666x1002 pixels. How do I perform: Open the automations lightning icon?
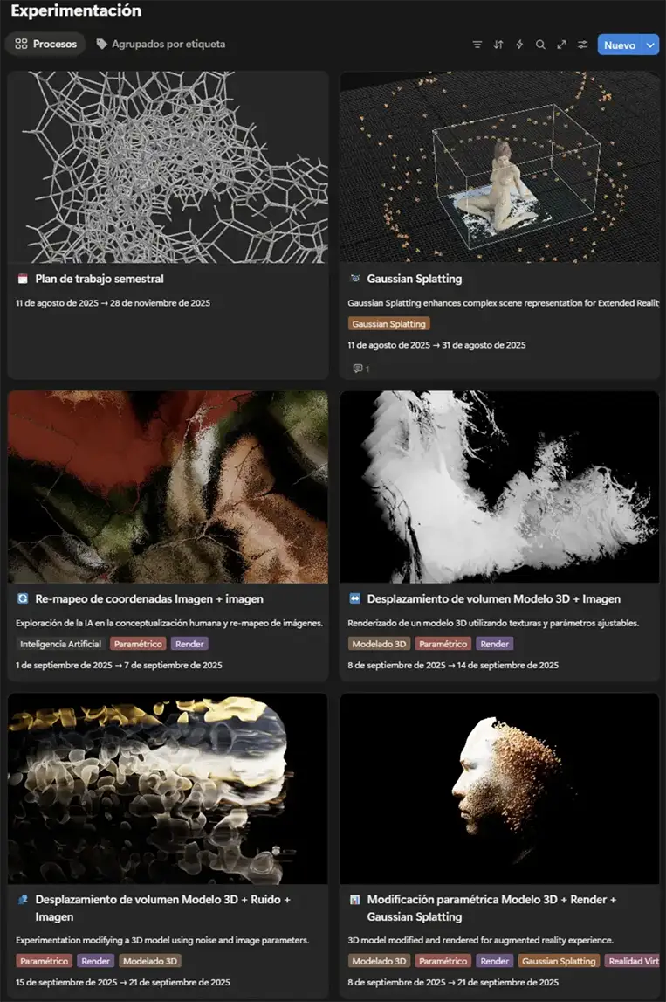(x=519, y=45)
